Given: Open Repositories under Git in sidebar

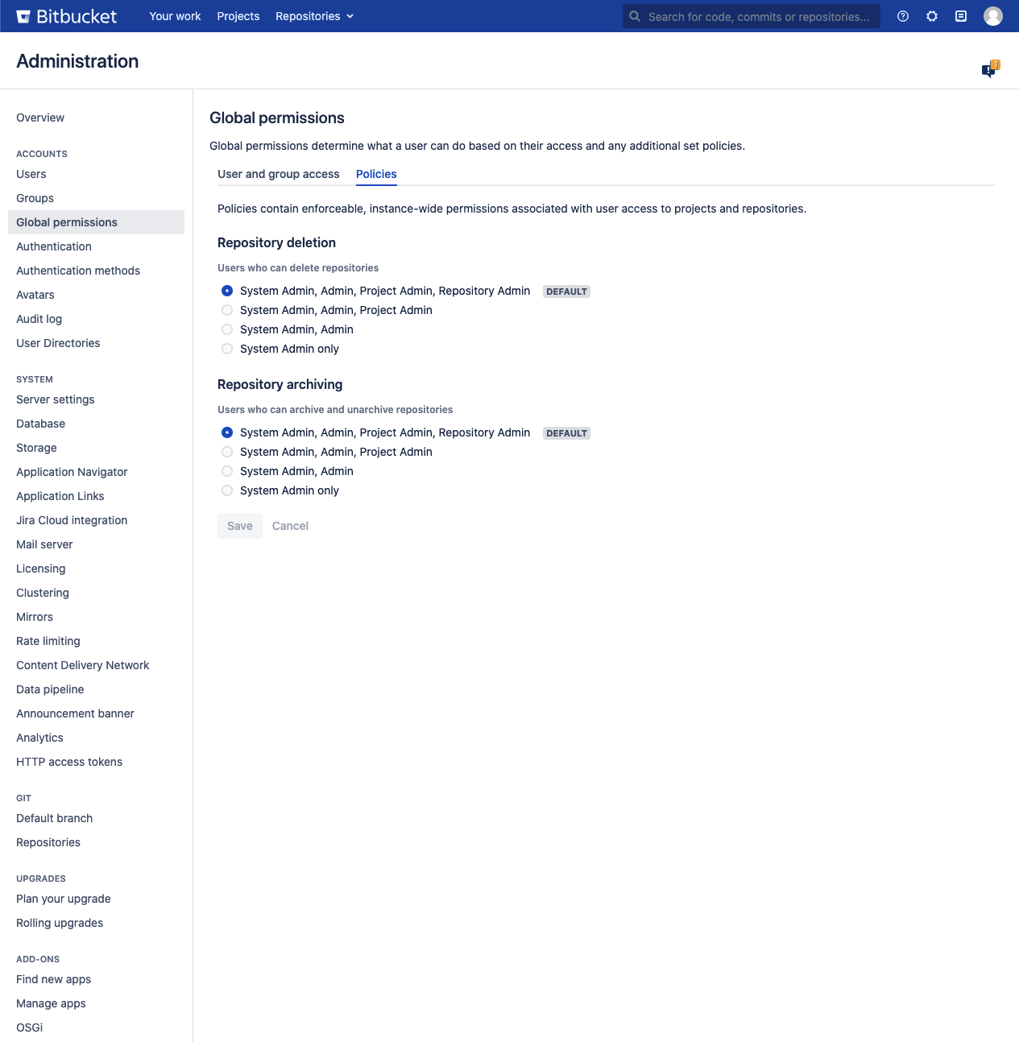Looking at the screenshot, I should (x=48, y=842).
